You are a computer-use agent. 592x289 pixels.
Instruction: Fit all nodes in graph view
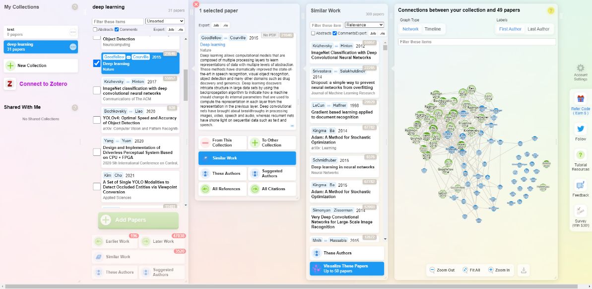click(471, 270)
